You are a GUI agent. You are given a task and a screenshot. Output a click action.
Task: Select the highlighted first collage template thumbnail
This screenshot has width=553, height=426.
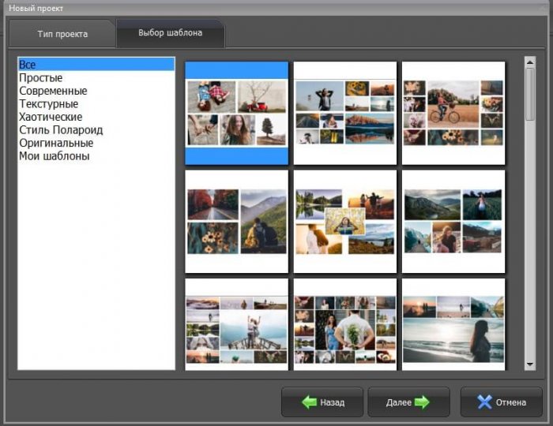pyautogui.click(x=236, y=113)
